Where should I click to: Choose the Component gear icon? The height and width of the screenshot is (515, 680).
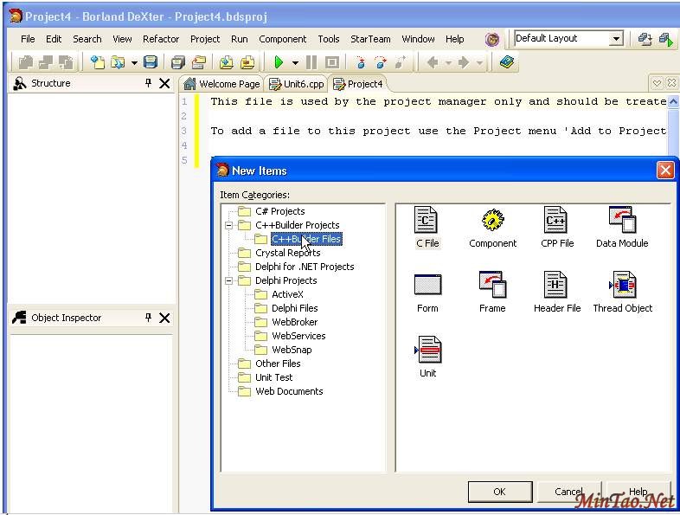coord(492,220)
